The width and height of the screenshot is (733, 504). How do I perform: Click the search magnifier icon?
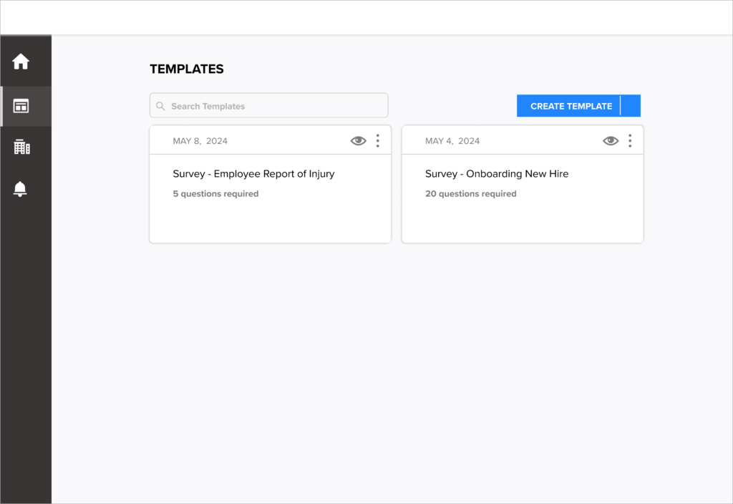[160, 105]
